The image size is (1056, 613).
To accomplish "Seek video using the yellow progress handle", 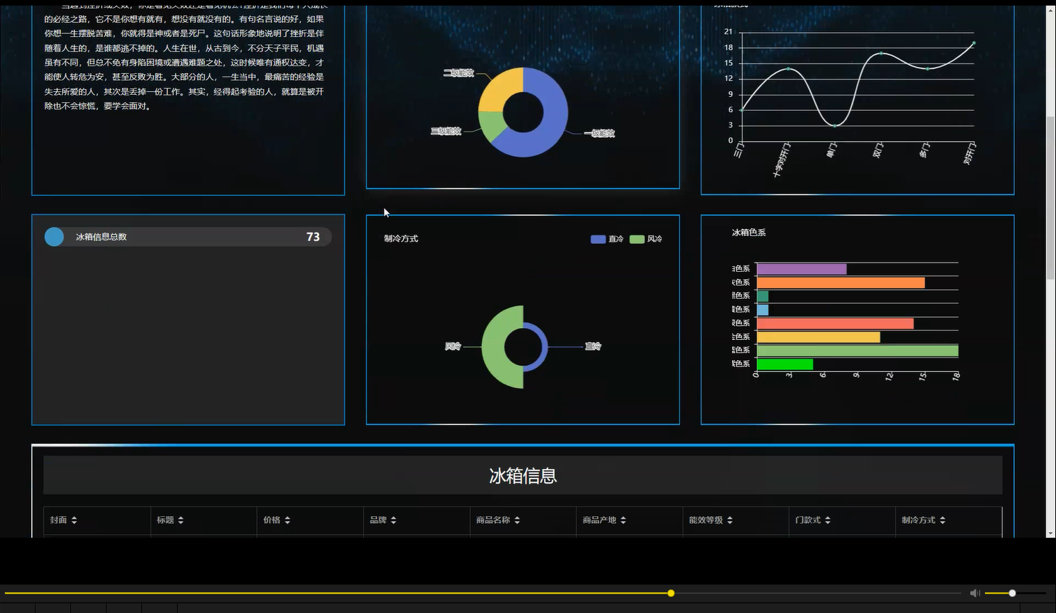I will (671, 593).
